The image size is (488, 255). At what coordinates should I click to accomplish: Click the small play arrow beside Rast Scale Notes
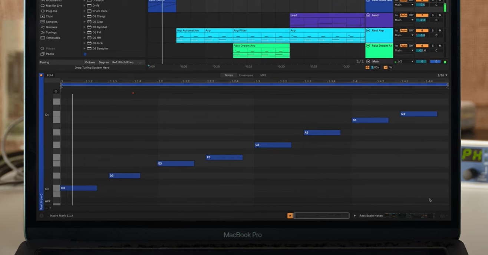pyautogui.click(x=355, y=215)
